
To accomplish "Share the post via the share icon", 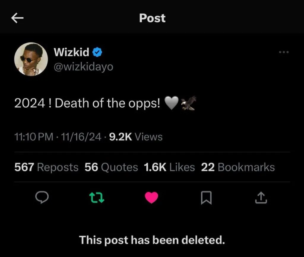I will coord(261,198).
